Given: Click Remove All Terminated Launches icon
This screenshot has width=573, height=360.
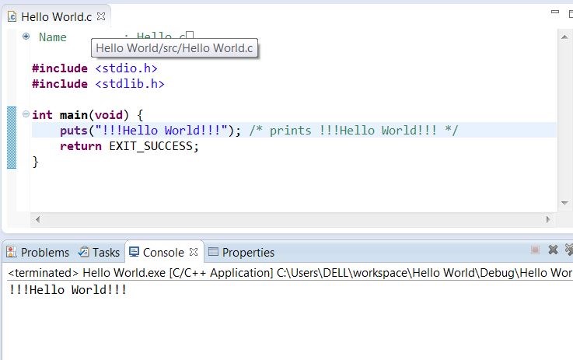Looking at the screenshot, I should [568, 250].
